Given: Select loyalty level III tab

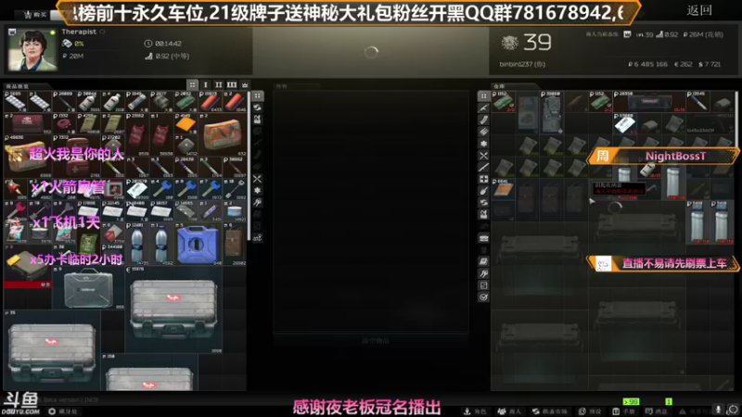Looking at the screenshot, I should [231, 84].
